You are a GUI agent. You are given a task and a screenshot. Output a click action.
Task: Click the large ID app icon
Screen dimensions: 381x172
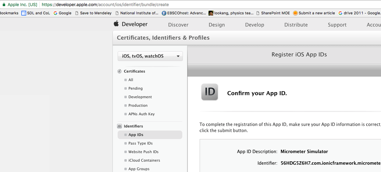click(x=210, y=92)
